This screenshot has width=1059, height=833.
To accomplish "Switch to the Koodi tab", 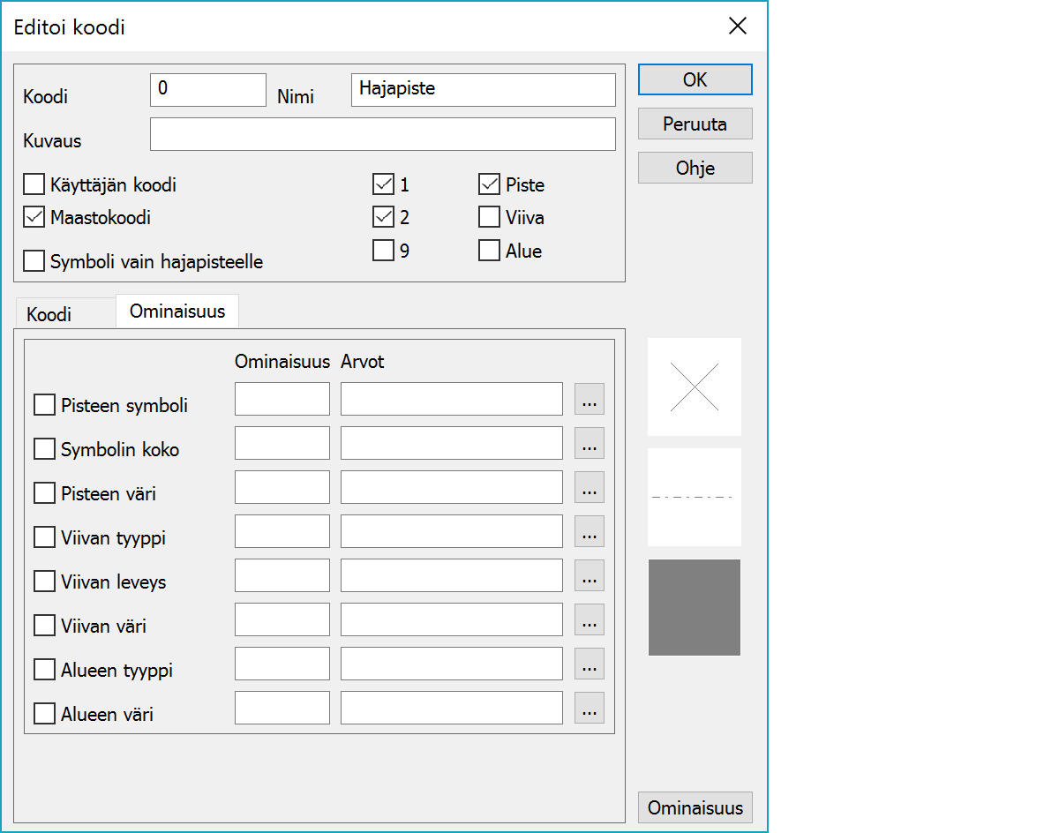I will pos(49,314).
